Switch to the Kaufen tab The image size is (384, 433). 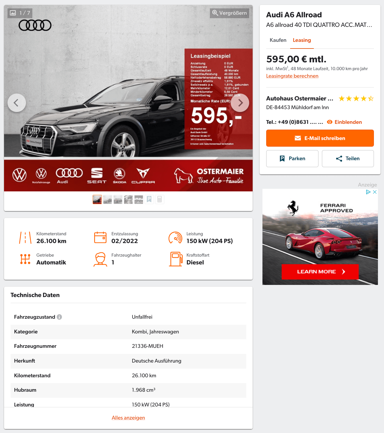(x=278, y=40)
